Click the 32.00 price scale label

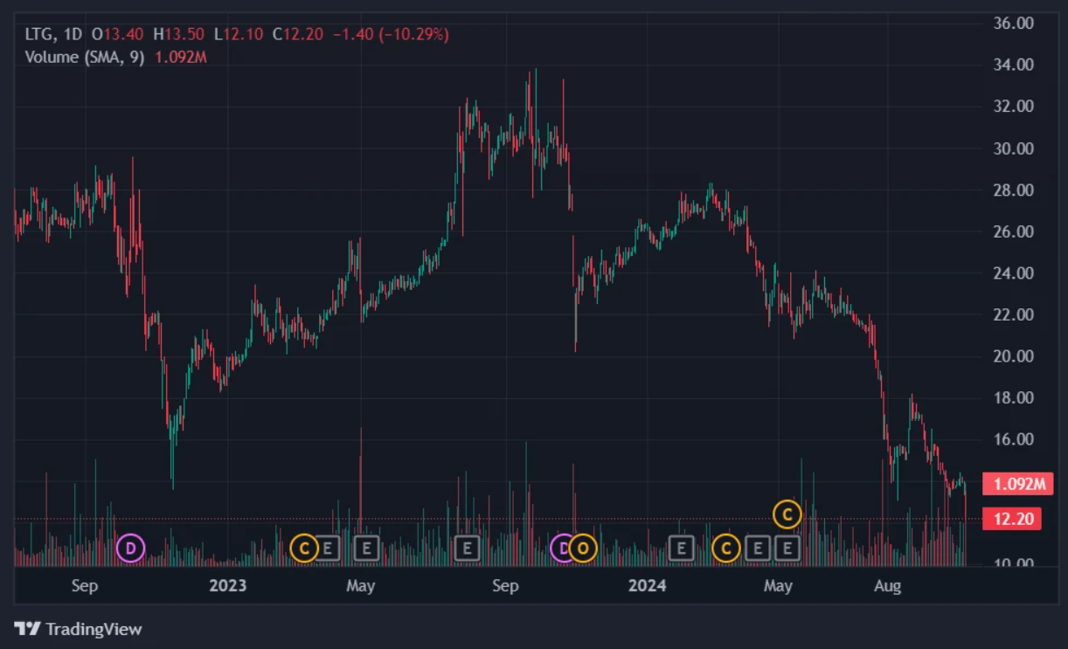tap(1015, 107)
